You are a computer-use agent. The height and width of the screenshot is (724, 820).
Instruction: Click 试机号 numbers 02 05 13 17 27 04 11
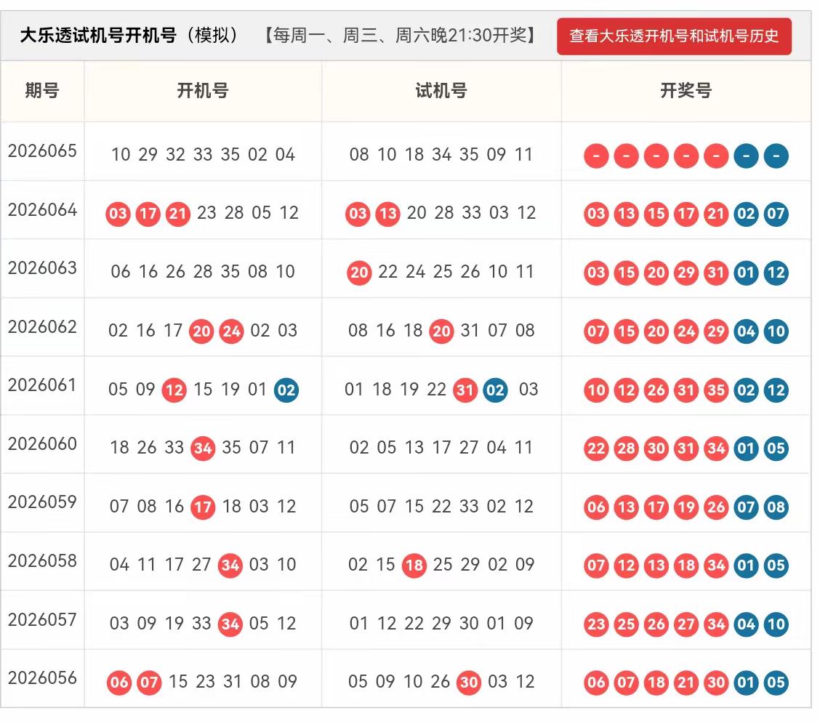441,448
